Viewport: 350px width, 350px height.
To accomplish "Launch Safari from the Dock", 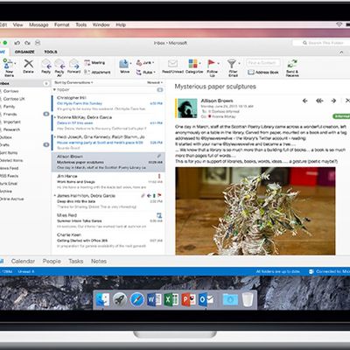I will 136,299.
